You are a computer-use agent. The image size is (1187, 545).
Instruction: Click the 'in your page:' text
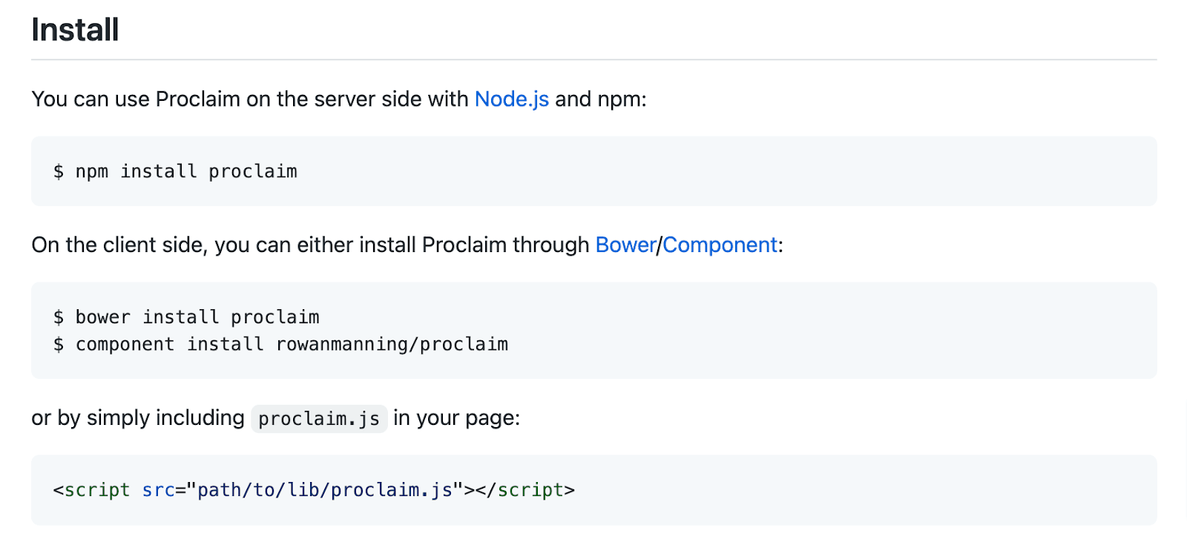point(456,418)
